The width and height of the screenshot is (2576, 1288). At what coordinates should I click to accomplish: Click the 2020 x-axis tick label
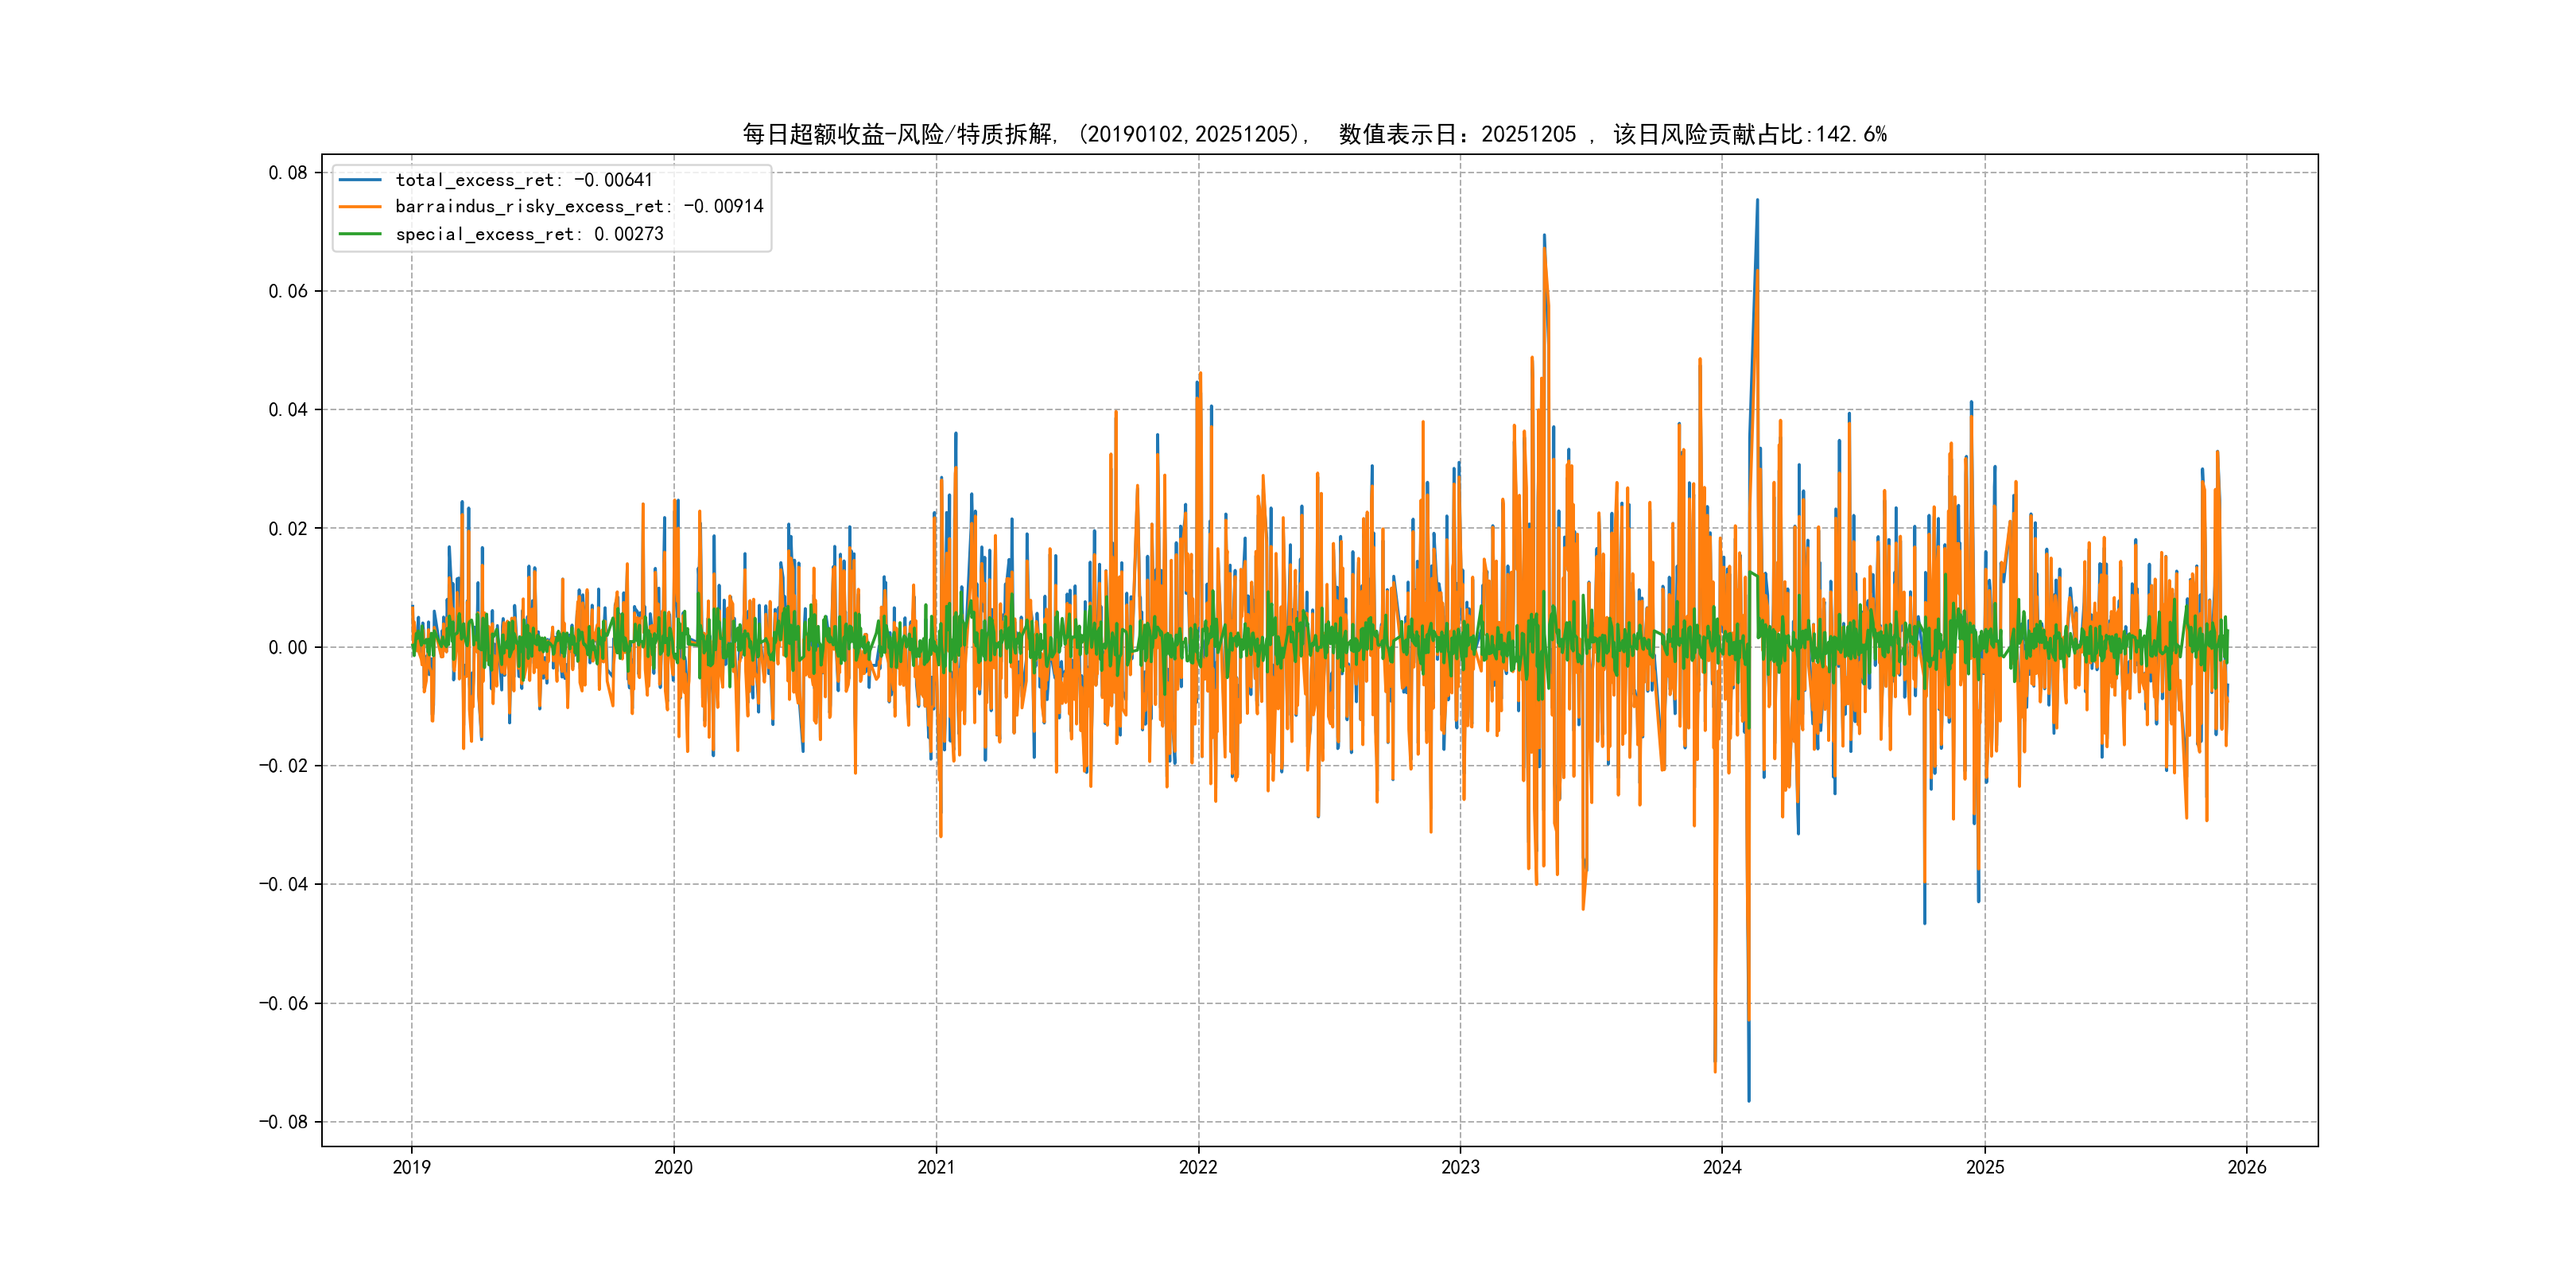pyautogui.click(x=673, y=1167)
